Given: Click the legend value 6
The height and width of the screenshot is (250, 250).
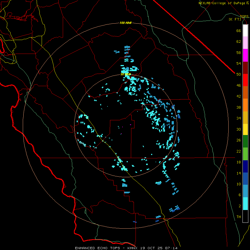Looking at the screenshot, I should tap(240, 195).
